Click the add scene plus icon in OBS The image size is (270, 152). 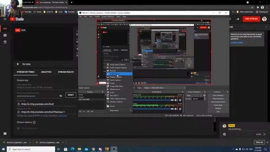point(80,111)
